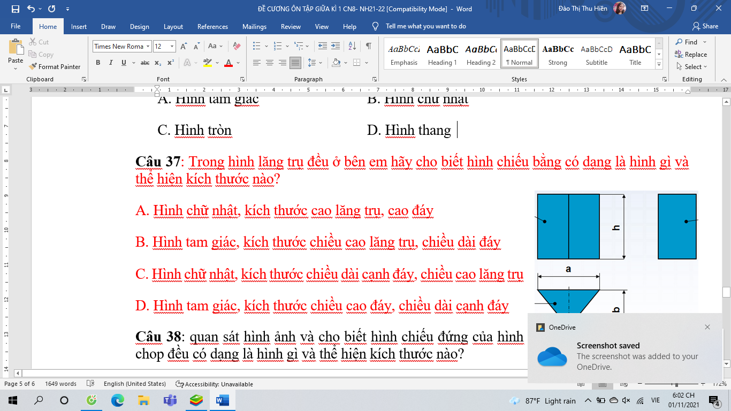Open File Explorer from the taskbar
This screenshot has width=731, height=411.
(x=143, y=400)
